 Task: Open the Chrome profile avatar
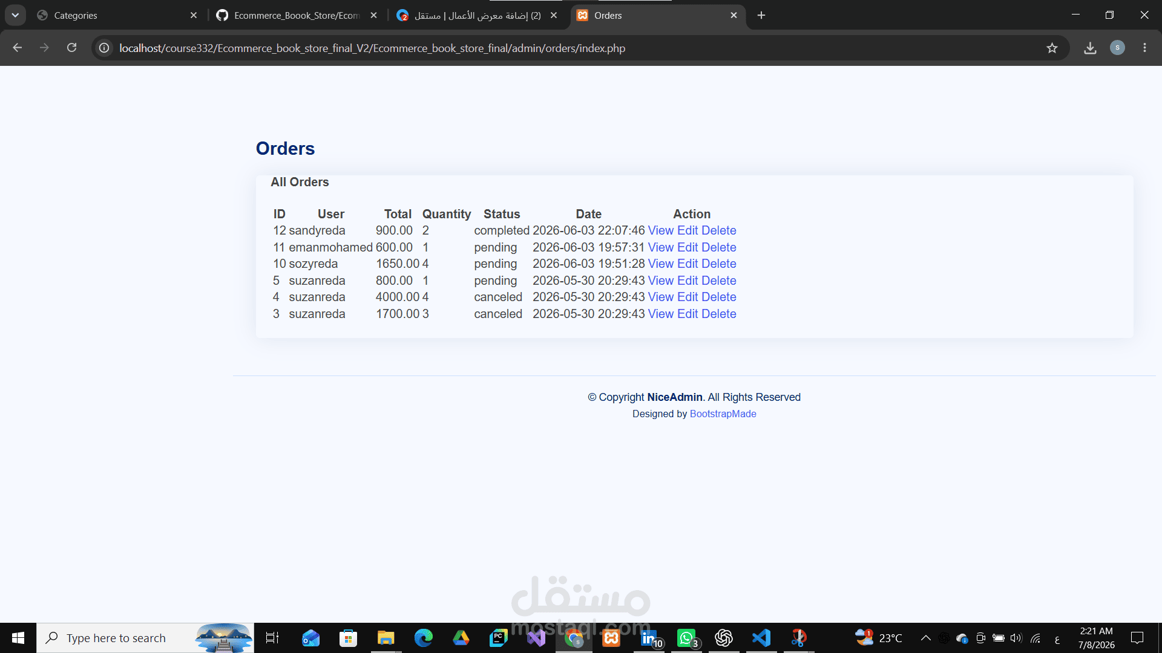pos(1117,48)
